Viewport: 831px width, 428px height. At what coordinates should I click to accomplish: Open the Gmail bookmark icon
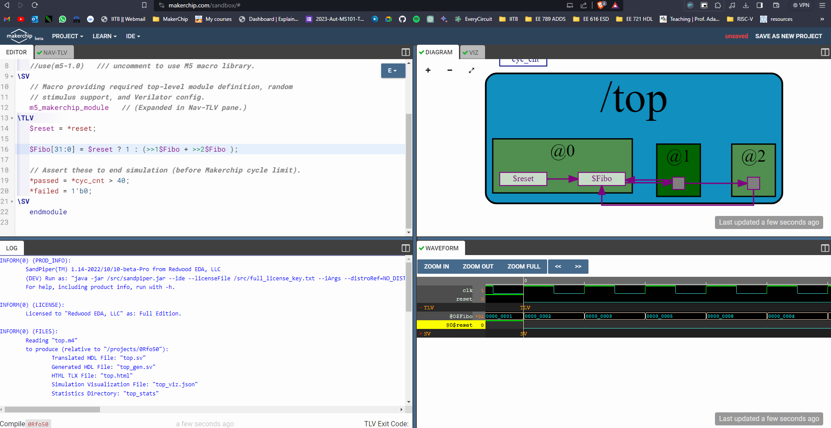pos(7,19)
